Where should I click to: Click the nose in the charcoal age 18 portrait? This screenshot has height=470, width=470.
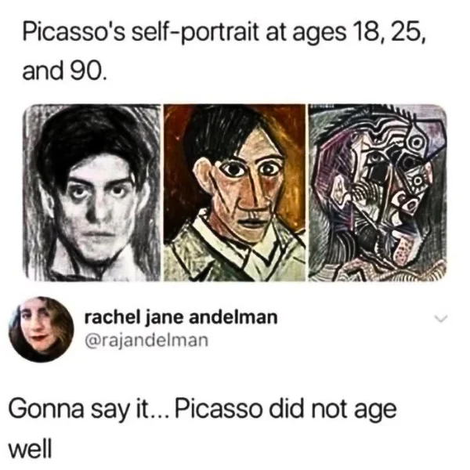coord(96,211)
